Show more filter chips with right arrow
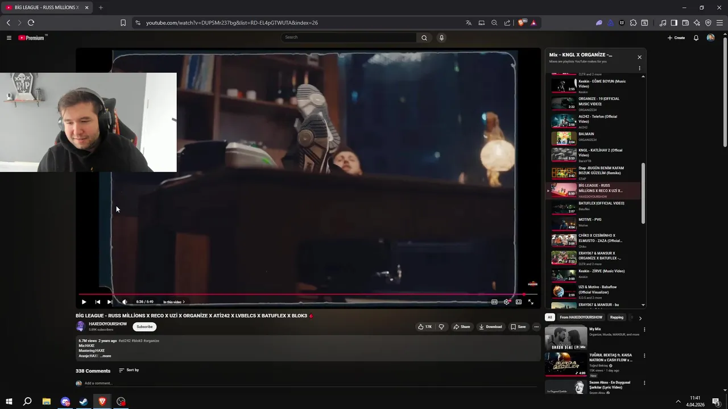The image size is (728, 409). 640,318
